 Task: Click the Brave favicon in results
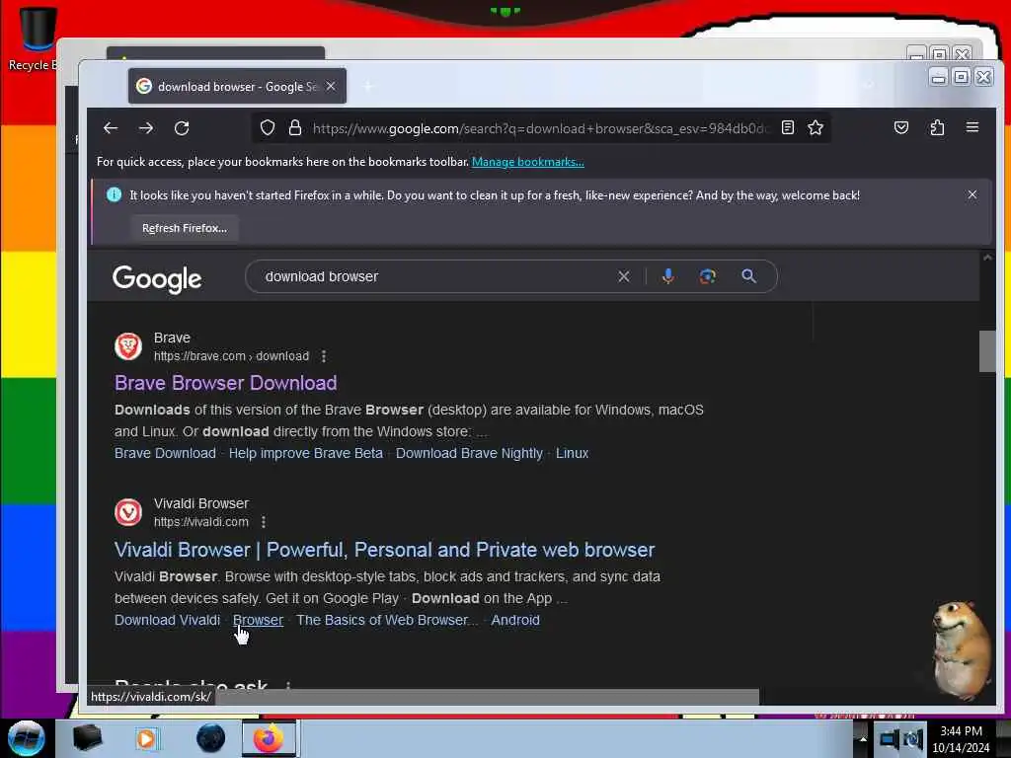point(128,346)
